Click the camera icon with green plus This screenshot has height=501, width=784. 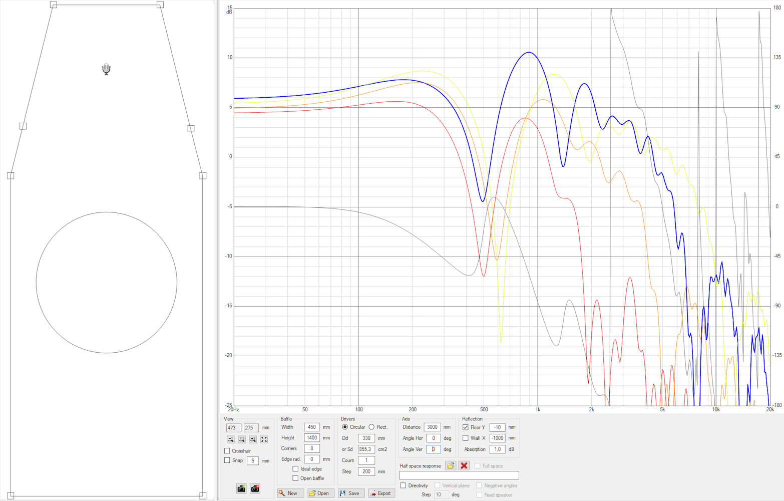(241, 488)
